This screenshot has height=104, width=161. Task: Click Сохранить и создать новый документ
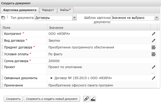click(52, 99)
